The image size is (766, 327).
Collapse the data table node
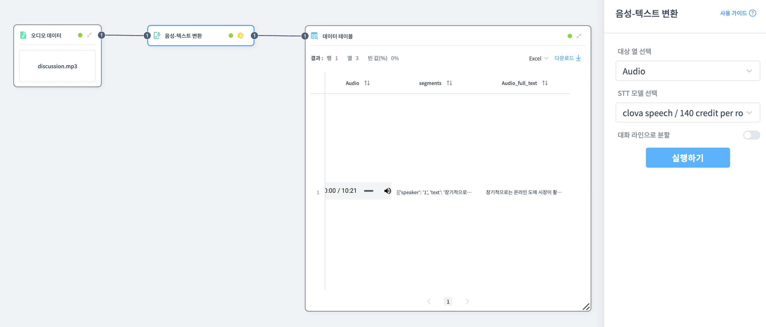(579, 36)
